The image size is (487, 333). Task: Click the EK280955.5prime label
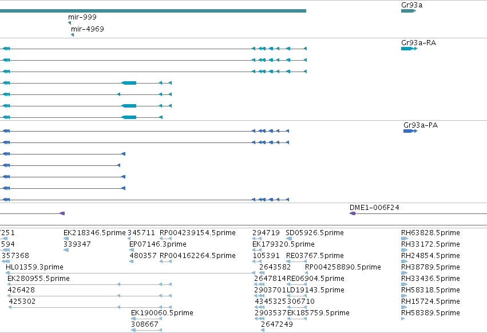[38, 279]
